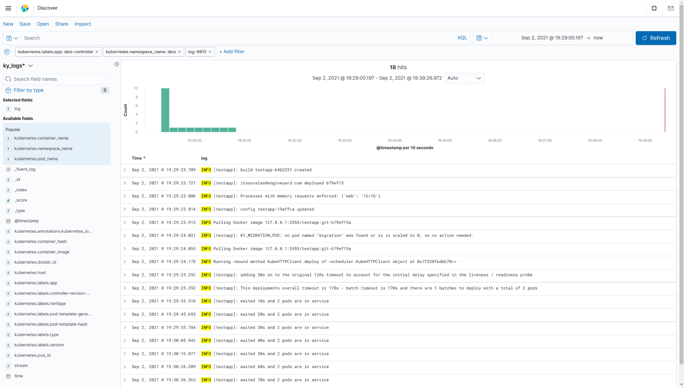Open the calendar quick date menu
The height and width of the screenshot is (387, 684).
[482, 38]
